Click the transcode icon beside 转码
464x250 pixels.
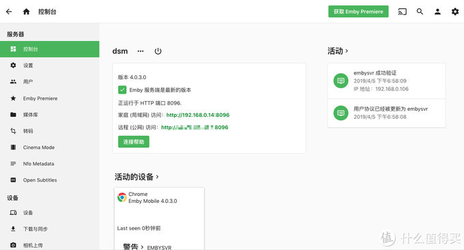(13, 130)
